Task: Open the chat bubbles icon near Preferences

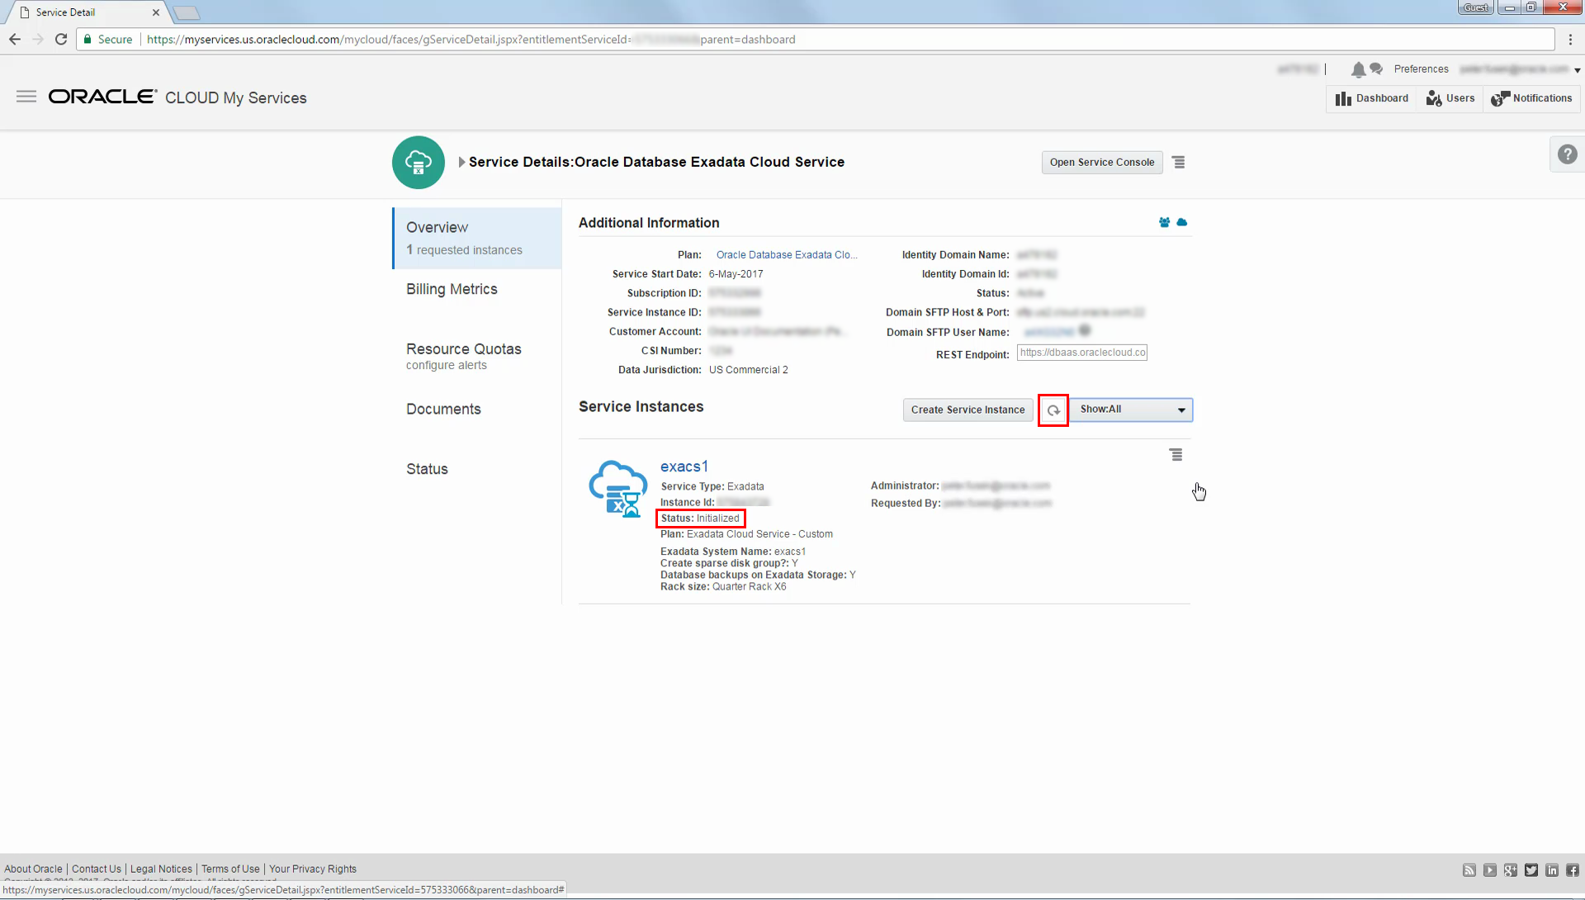Action: point(1376,69)
